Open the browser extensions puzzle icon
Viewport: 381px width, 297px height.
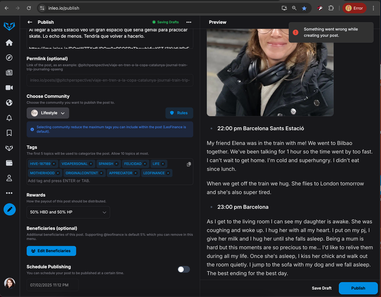click(331, 8)
